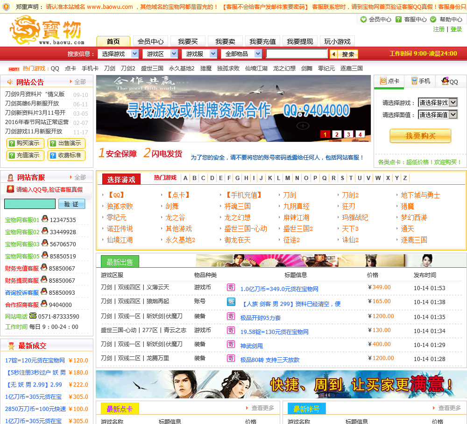Click the penguin icon on the QQ tab
467x424 pixels.
[x=445, y=81]
